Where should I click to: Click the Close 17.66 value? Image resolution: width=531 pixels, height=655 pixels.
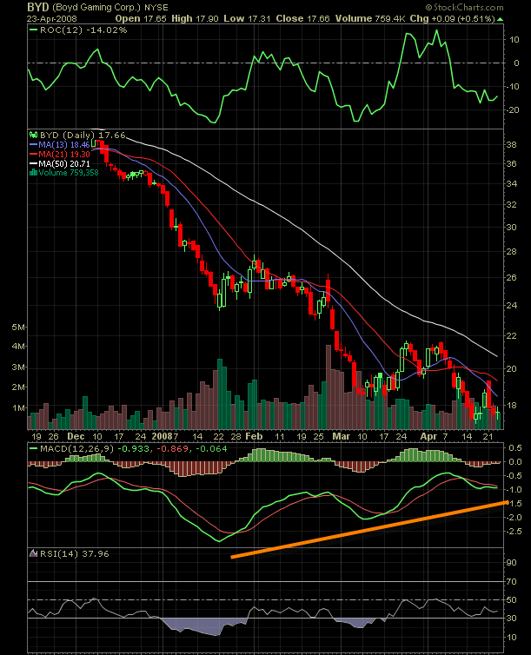pyautogui.click(x=303, y=19)
